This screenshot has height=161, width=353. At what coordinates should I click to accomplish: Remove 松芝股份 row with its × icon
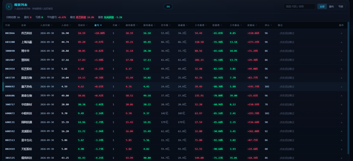341,69
